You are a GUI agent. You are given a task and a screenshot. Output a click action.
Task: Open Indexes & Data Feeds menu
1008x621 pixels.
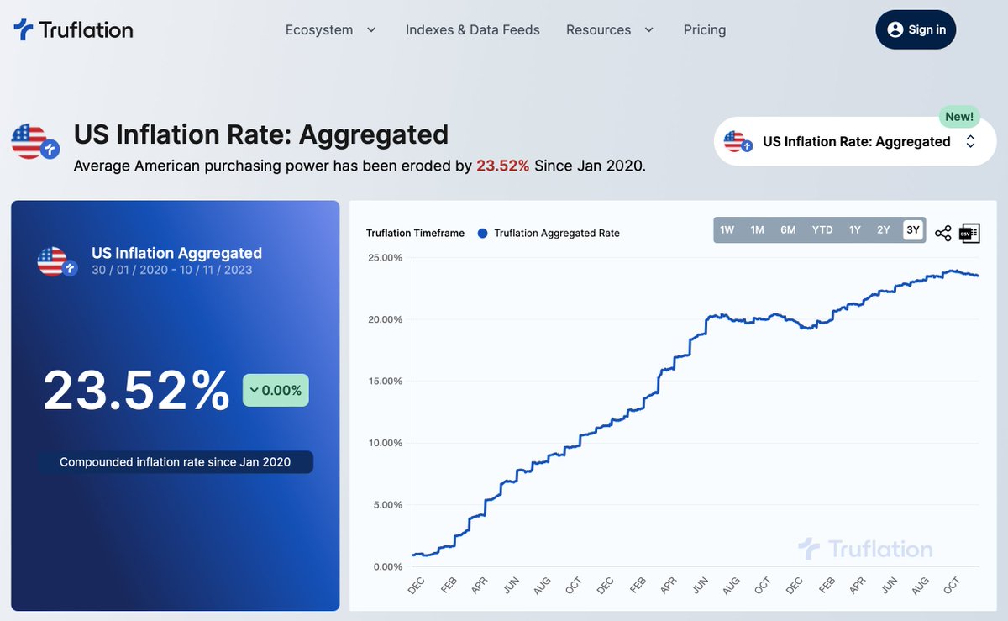click(473, 30)
